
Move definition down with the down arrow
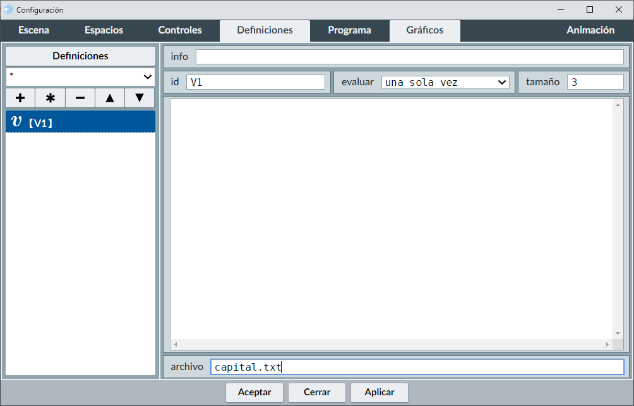tap(140, 98)
